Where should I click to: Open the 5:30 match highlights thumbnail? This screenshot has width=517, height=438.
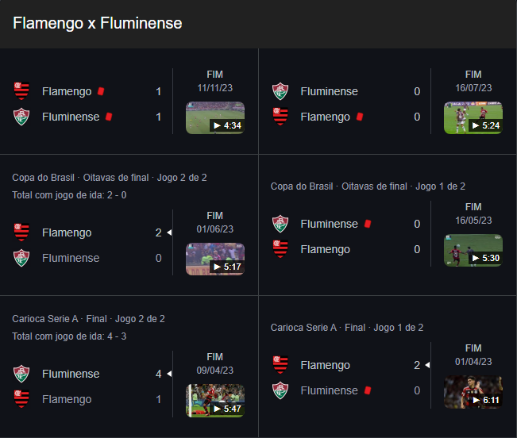473,250
